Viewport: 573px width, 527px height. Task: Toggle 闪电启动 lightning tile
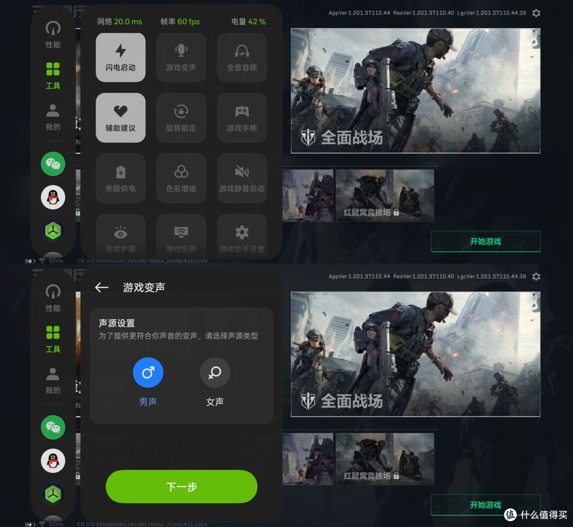[120, 57]
